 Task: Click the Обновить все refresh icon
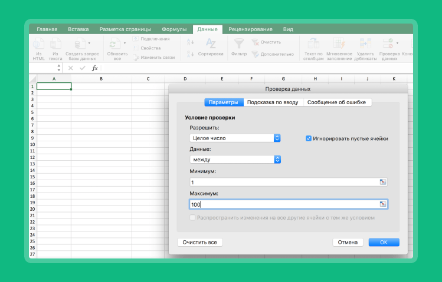(113, 44)
